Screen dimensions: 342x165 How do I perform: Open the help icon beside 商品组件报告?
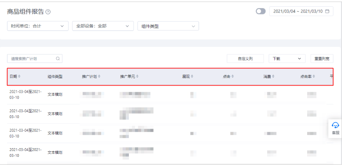[48, 12]
